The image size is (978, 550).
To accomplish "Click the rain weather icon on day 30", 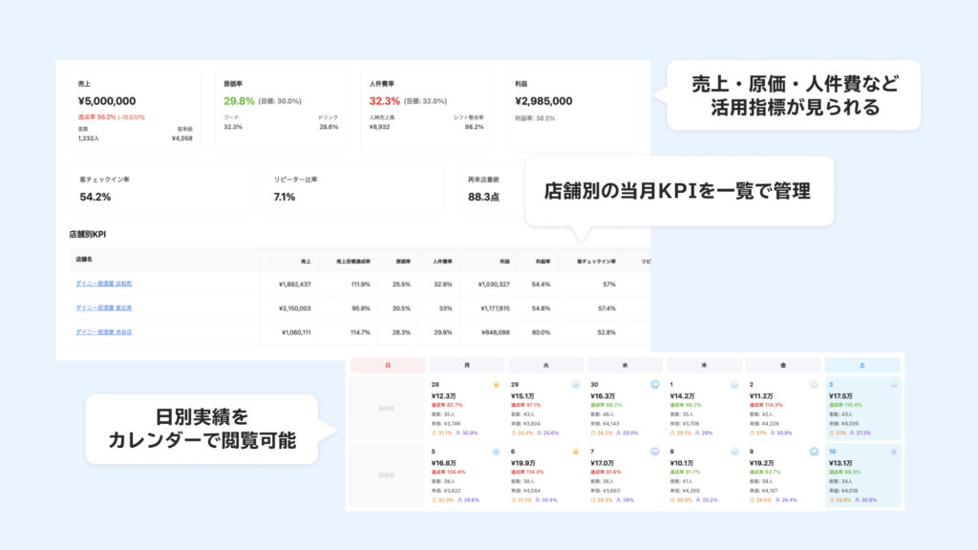I will (655, 385).
